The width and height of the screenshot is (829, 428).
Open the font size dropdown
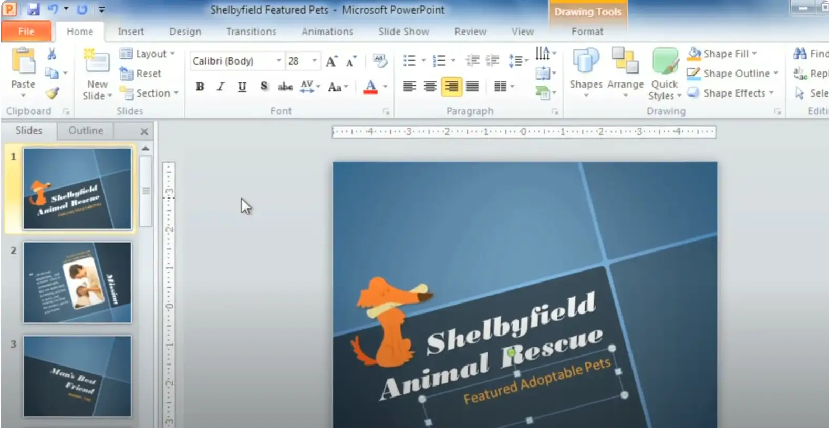314,61
